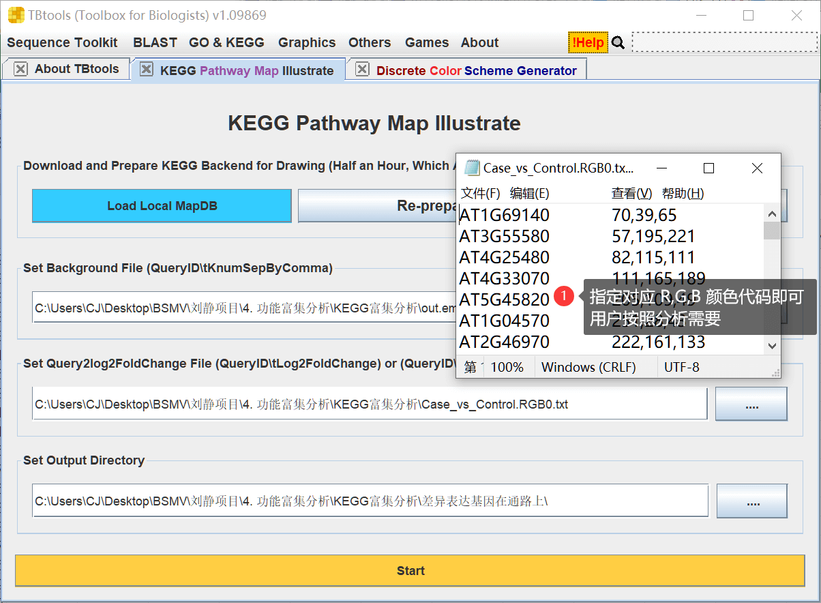This screenshot has height=603, width=821.
Task: Open the GO & KEGG menu
Action: 226,42
